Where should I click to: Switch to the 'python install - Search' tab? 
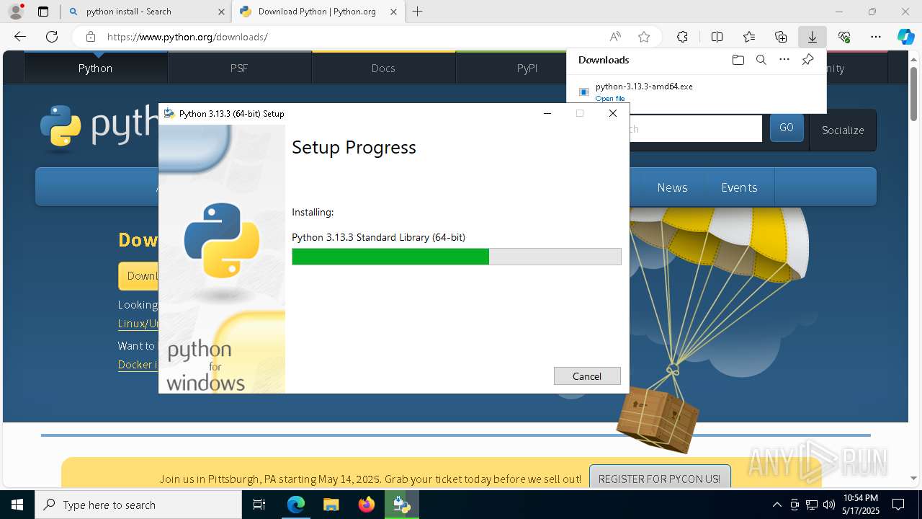(x=128, y=12)
